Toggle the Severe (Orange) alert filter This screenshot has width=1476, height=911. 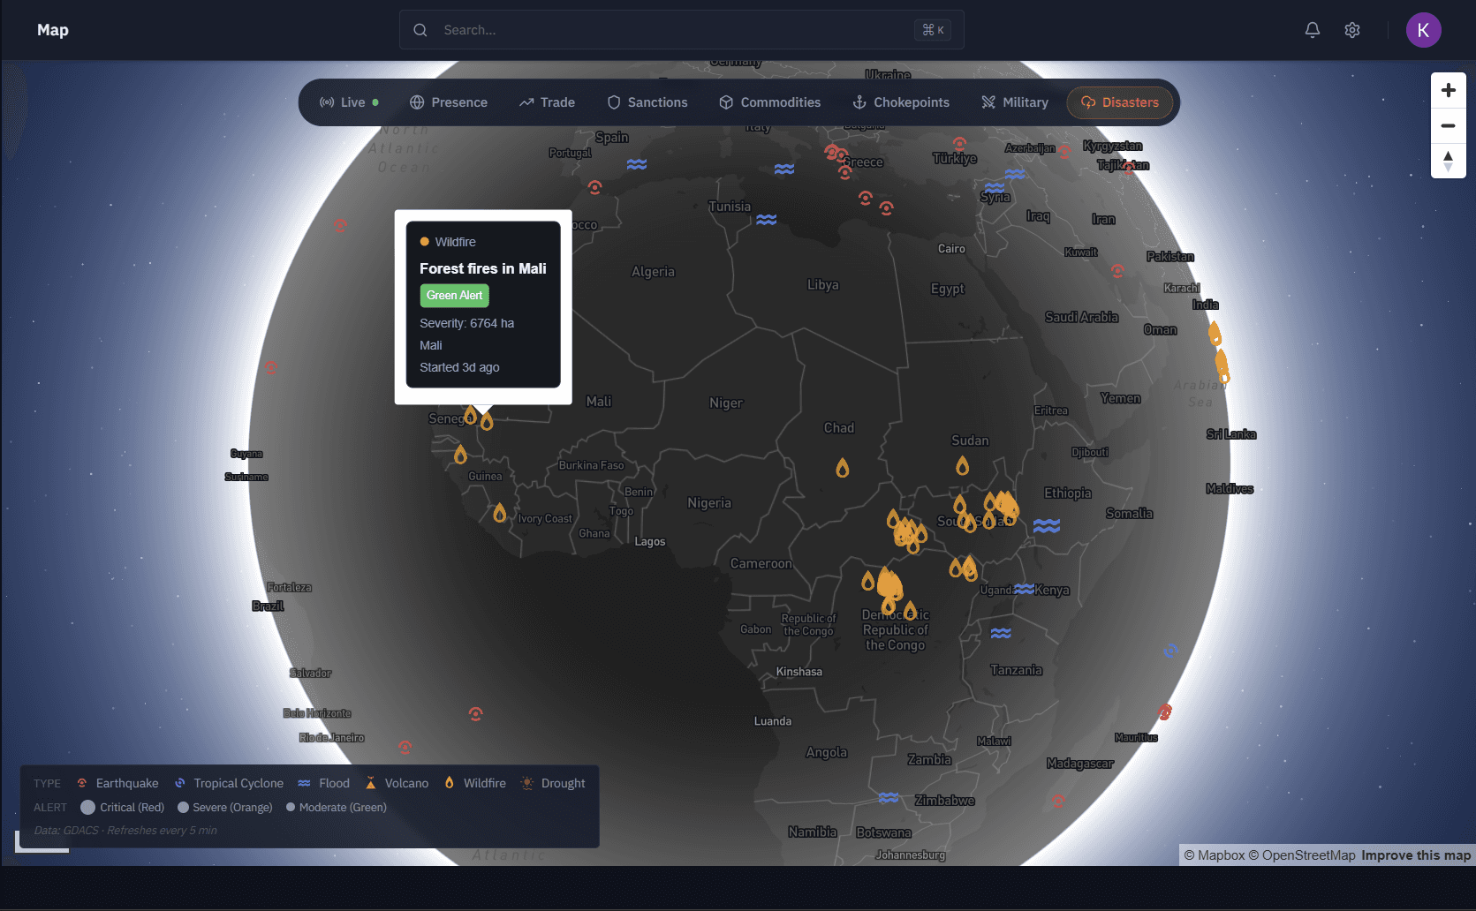(x=183, y=807)
